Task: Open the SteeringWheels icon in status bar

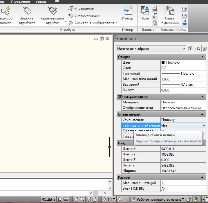Action: [88, 199]
